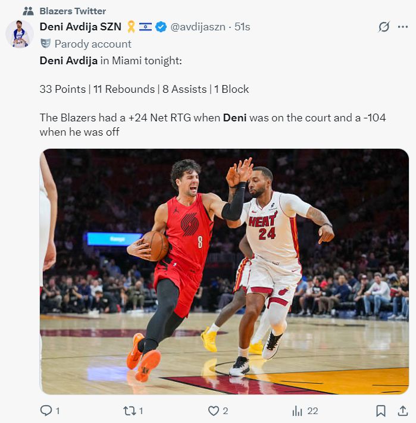Repost this tweet using retweet icon
Viewport: 416px width, 423px height.
tap(130, 411)
